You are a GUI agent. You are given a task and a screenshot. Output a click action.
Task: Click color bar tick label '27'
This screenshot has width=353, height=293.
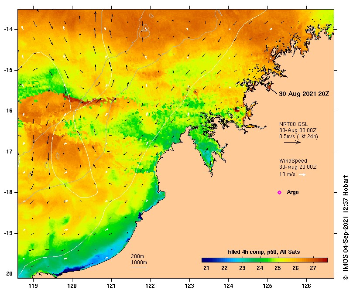tap(313, 268)
